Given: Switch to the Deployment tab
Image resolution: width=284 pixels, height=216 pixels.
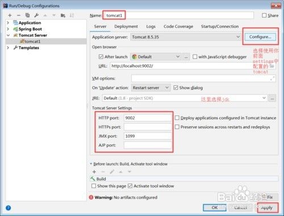Looking at the screenshot, I should point(126,26).
